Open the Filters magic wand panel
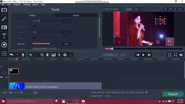Screen dimensions: 185x104 4,18
